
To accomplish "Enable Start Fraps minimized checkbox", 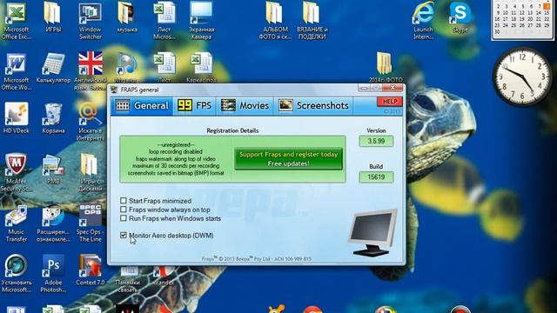I will pyautogui.click(x=124, y=201).
